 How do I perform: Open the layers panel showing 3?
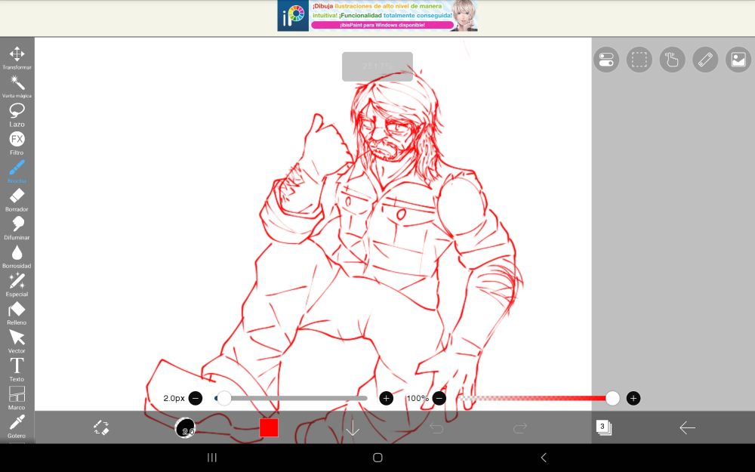point(603,427)
